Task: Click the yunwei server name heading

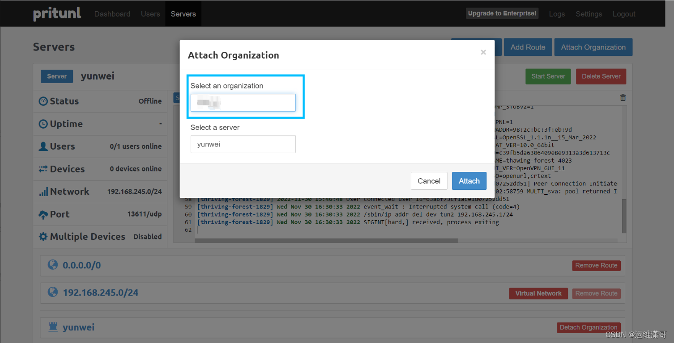Action: (98, 76)
